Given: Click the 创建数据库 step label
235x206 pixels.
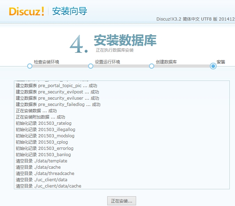Looking at the screenshot, I should [x=166, y=62].
